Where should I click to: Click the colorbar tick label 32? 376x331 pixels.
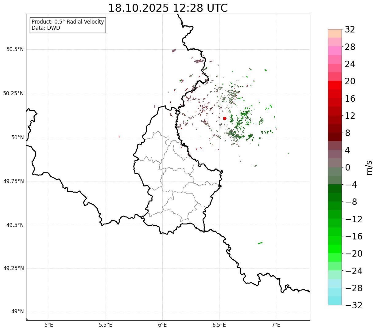click(350, 30)
